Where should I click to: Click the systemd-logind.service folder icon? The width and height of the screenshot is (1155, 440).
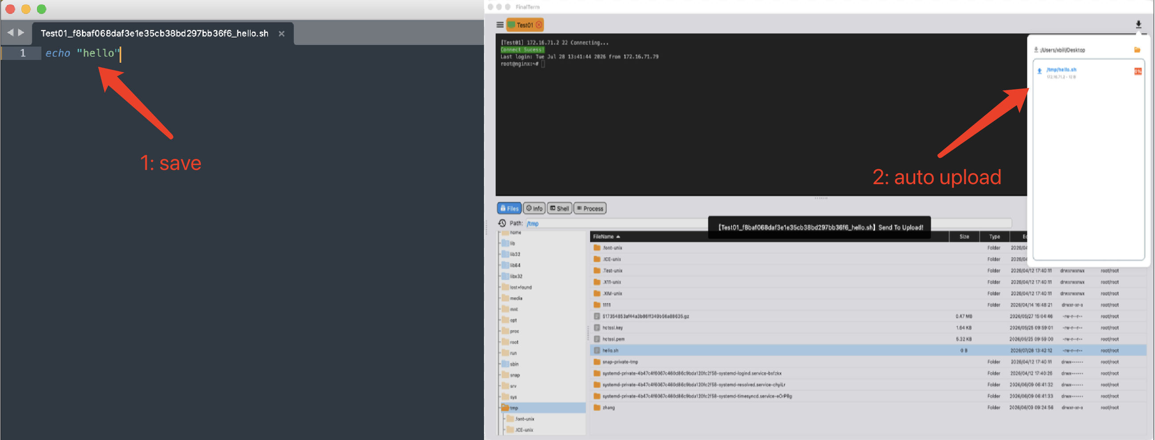(597, 373)
